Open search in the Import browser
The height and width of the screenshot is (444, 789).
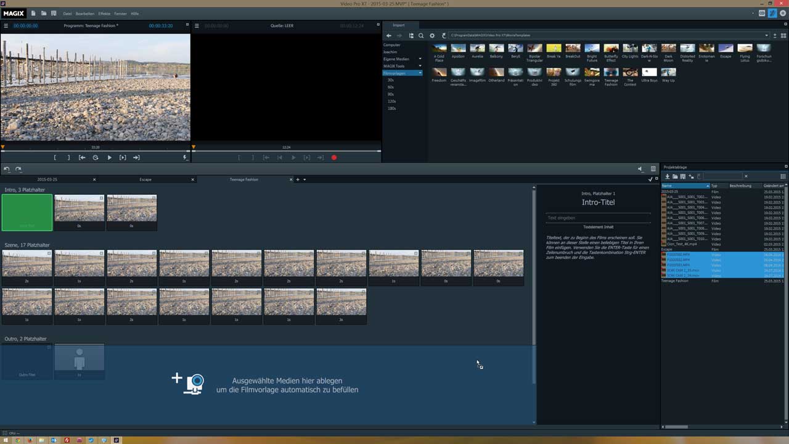(421, 36)
